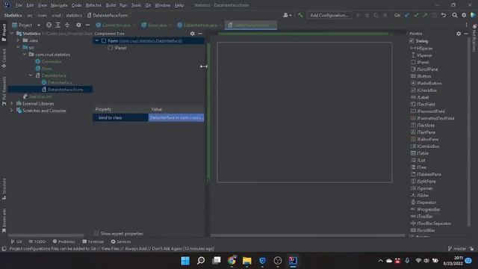
Task: Open the Git tool window
Action: 16,241
